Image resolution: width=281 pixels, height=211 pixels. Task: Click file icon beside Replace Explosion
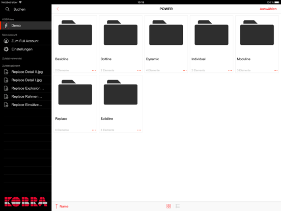coord(6,88)
